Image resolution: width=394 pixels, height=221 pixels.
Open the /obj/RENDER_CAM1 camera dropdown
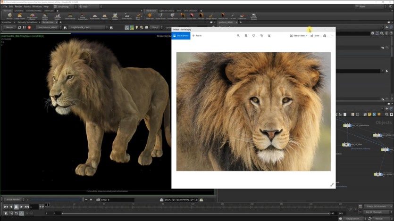tap(88, 27)
